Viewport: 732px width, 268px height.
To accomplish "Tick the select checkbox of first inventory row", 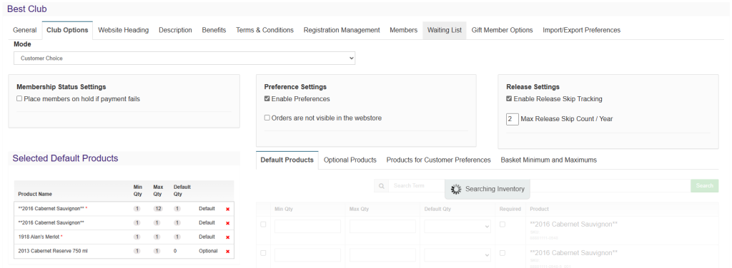I will click(x=263, y=225).
